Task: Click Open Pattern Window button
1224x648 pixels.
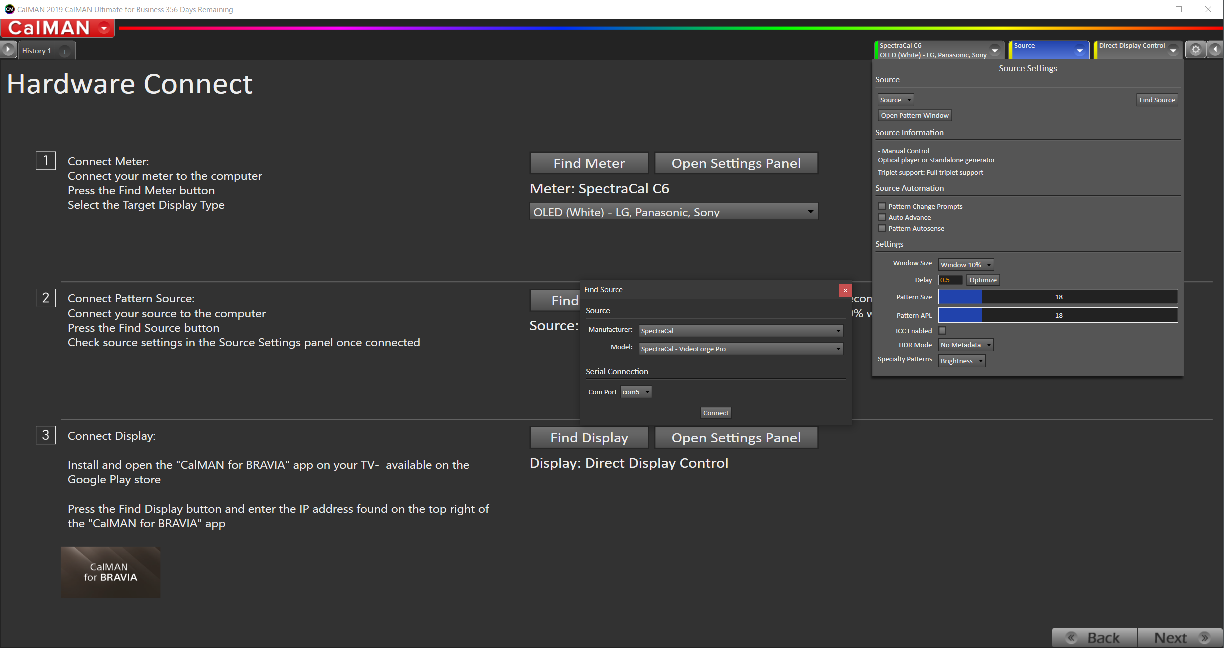Action: 914,115
